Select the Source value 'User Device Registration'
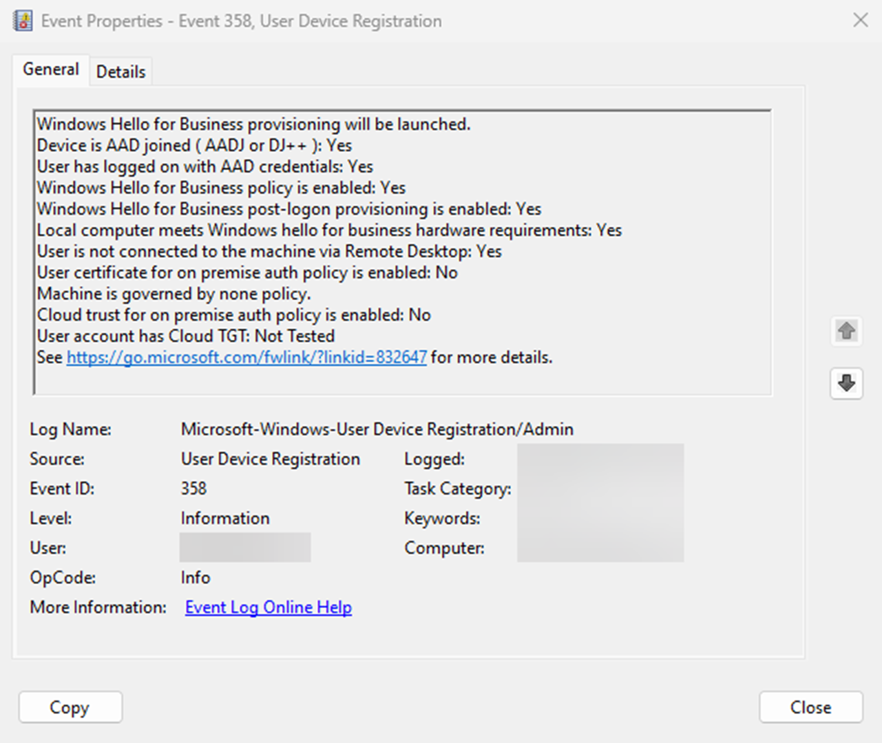The height and width of the screenshot is (743, 882). (271, 459)
